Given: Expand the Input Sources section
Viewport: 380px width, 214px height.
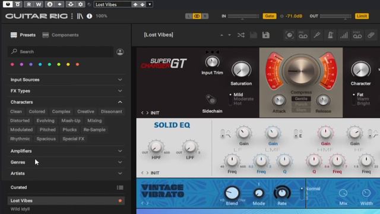Looking at the screenshot, I should tap(66, 80).
